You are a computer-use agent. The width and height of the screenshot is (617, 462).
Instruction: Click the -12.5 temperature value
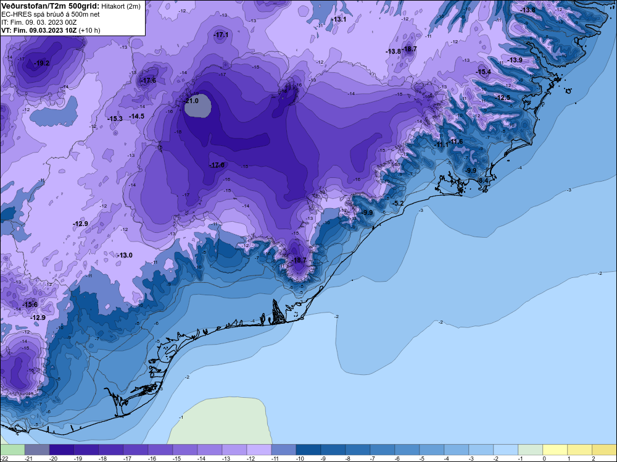tap(502, 98)
